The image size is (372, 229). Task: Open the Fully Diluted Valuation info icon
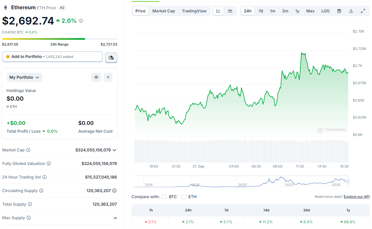point(49,164)
